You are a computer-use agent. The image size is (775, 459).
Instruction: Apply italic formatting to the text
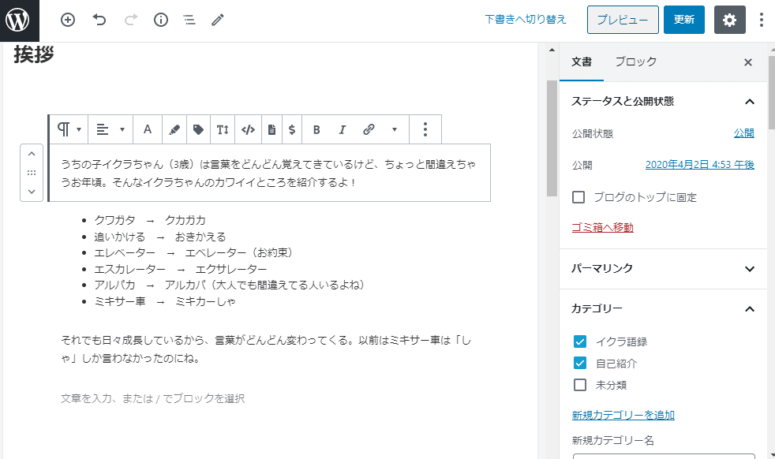click(x=342, y=129)
